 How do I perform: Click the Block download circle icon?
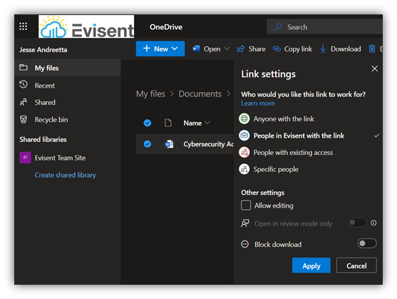pyautogui.click(x=245, y=244)
